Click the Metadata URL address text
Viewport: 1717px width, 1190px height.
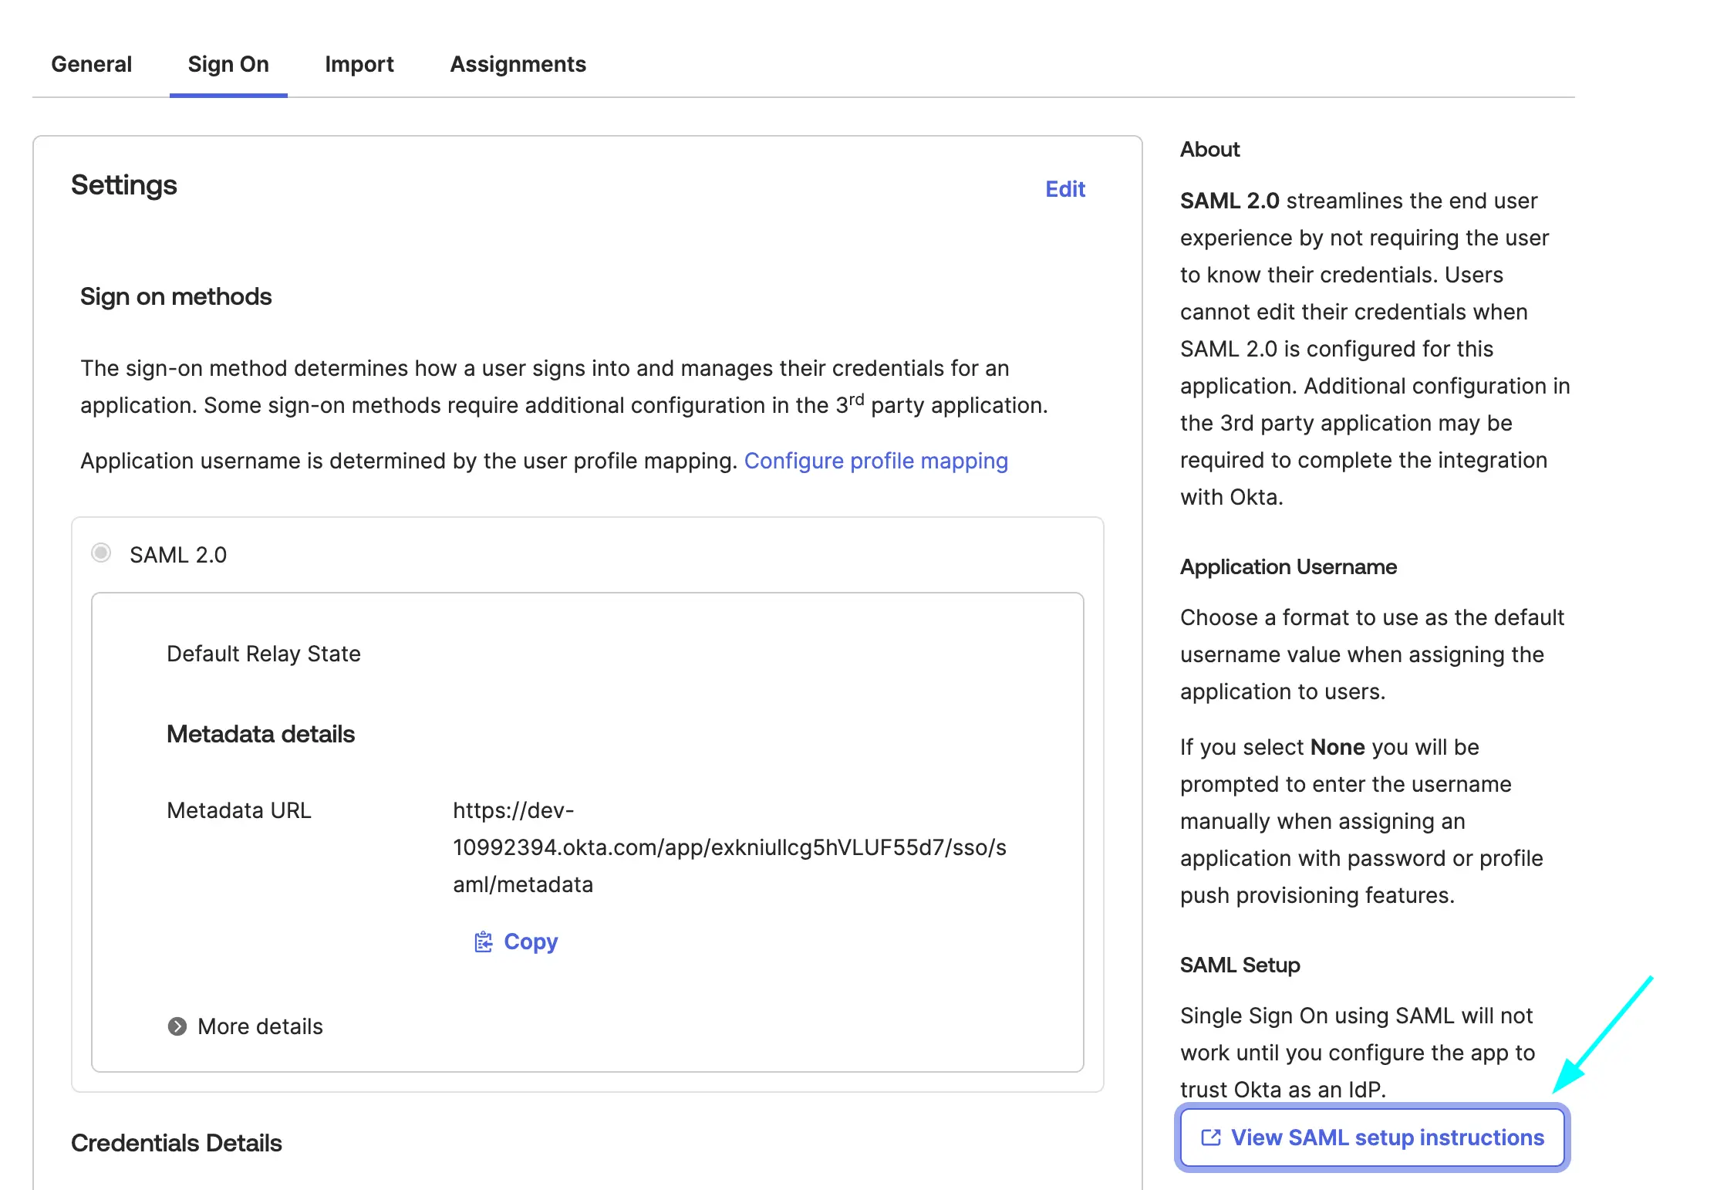point(730,847)
